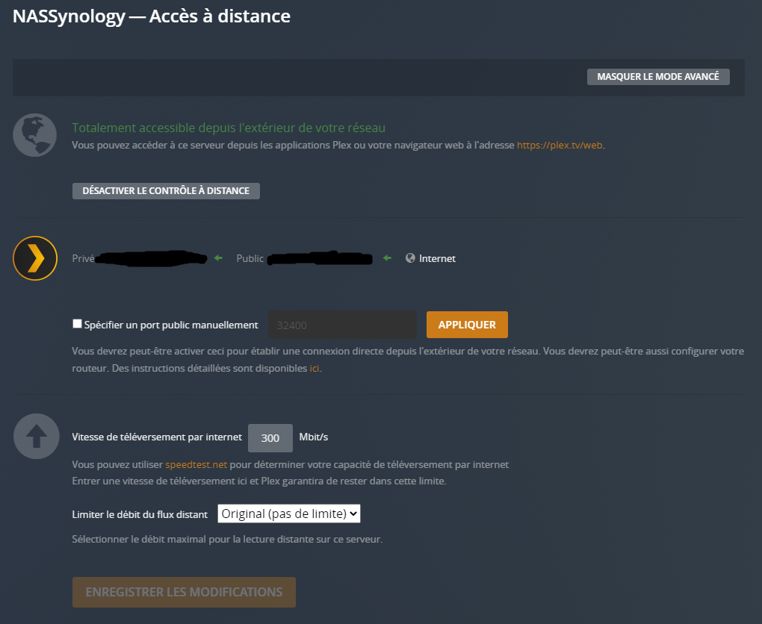The width and height of the screenshot is (762, 624).
Task: Click the large globe remote access icon
Action: click(x=34, y=134)
